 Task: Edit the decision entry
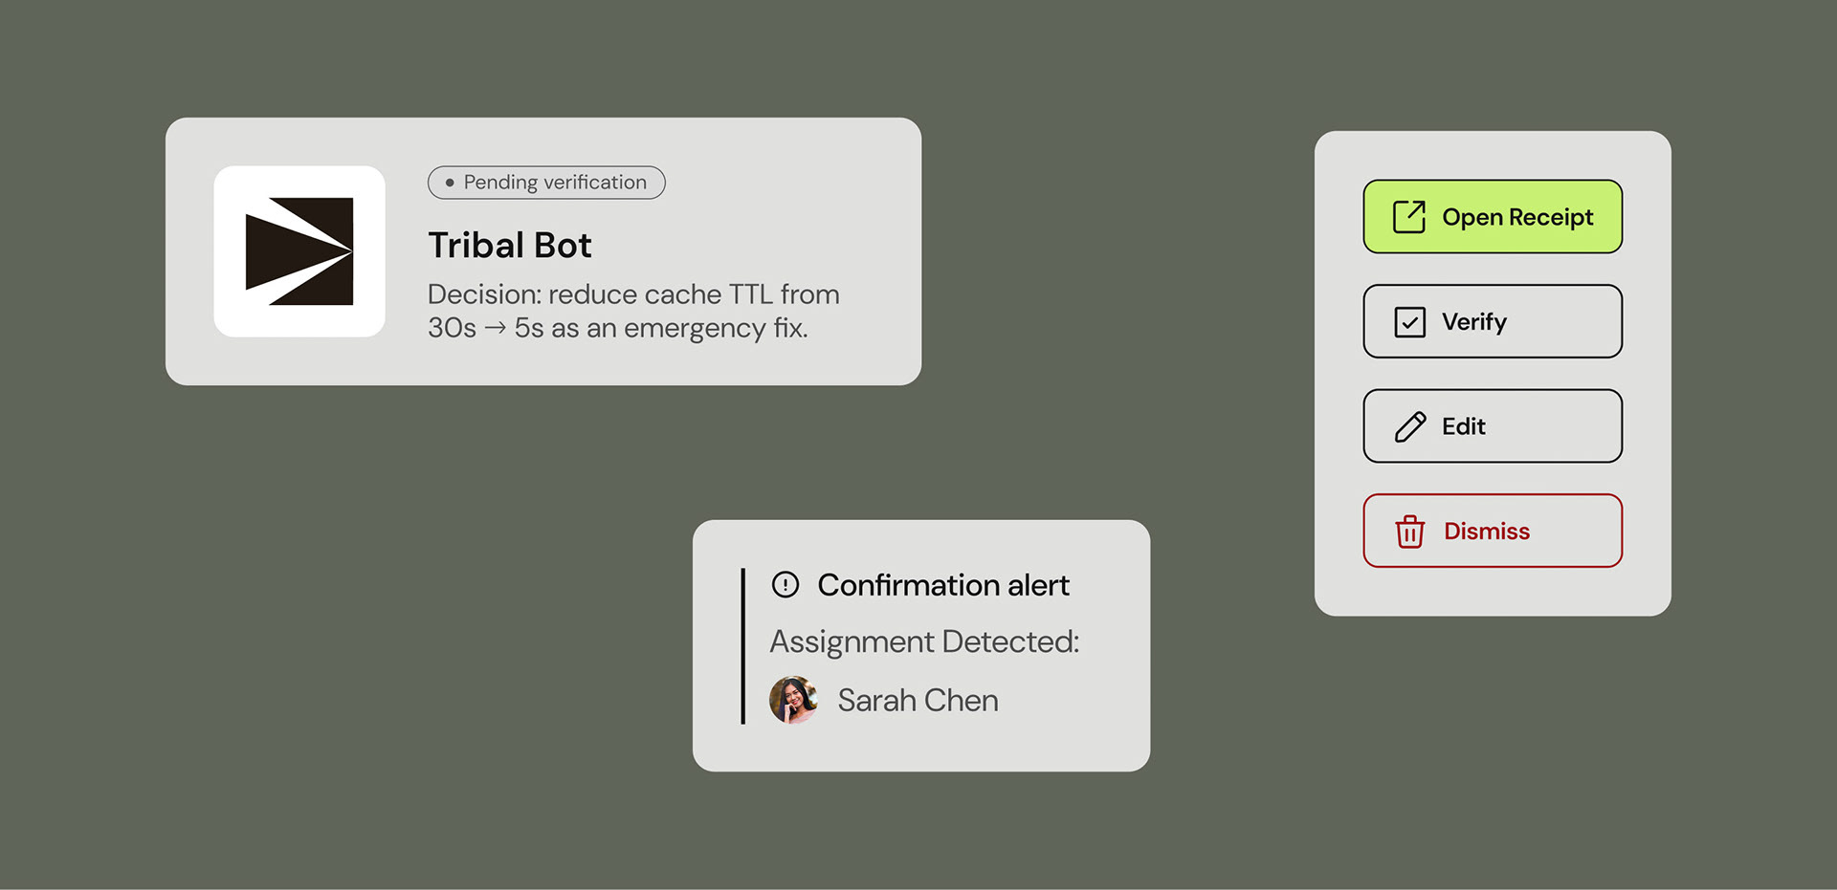pyautogui.click(x=1493, y=425)
